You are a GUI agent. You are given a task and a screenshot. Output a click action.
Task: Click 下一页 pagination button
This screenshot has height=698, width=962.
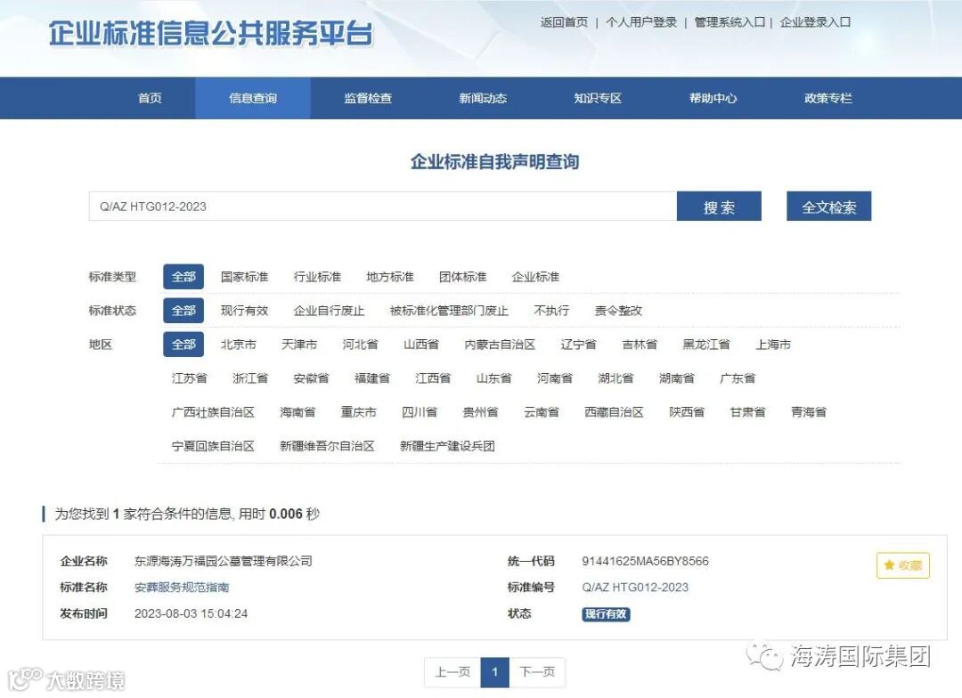point(537,671)
